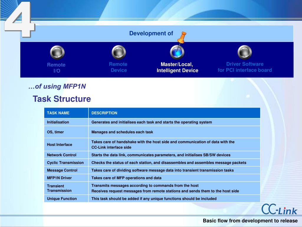Click description "Generates and initialises each task"
The height and width of the screenshot is (227, 302).
(174, 122)
